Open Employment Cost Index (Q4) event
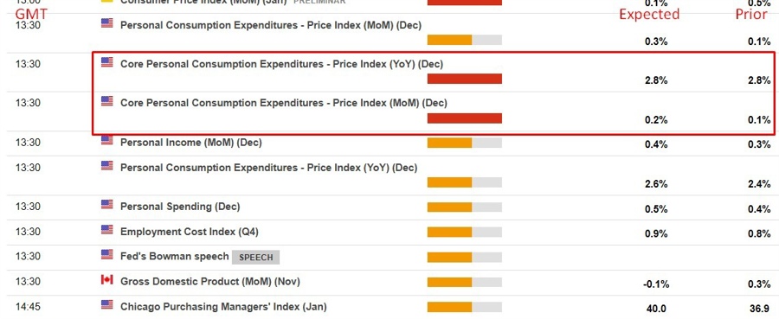Screen dimensions: 779x319 tap(190, 232)
